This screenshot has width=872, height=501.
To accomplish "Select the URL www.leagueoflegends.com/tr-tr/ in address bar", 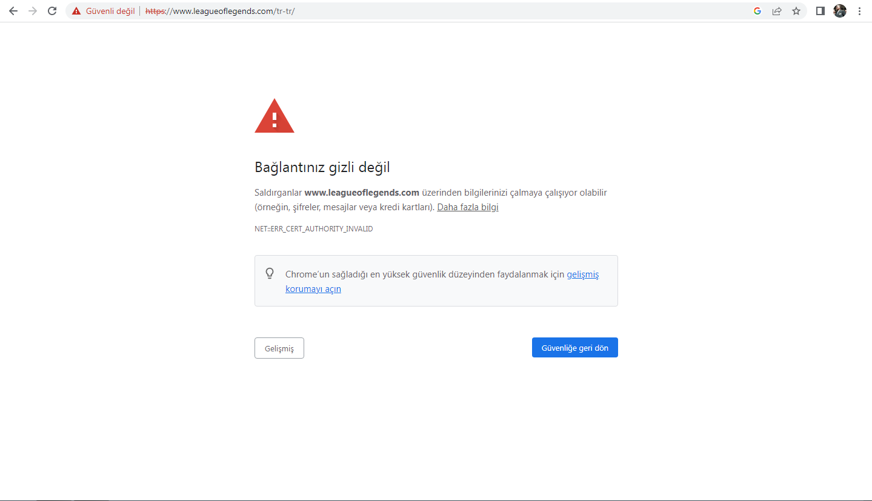I will point(220,11).
